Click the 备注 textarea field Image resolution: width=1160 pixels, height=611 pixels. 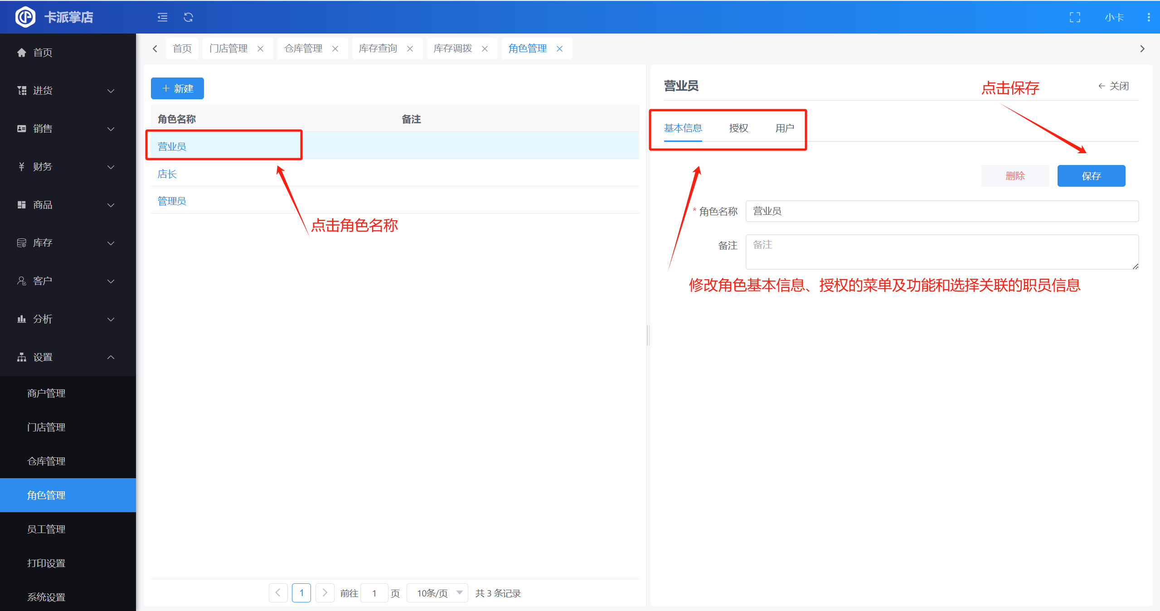tap(942, 252)
